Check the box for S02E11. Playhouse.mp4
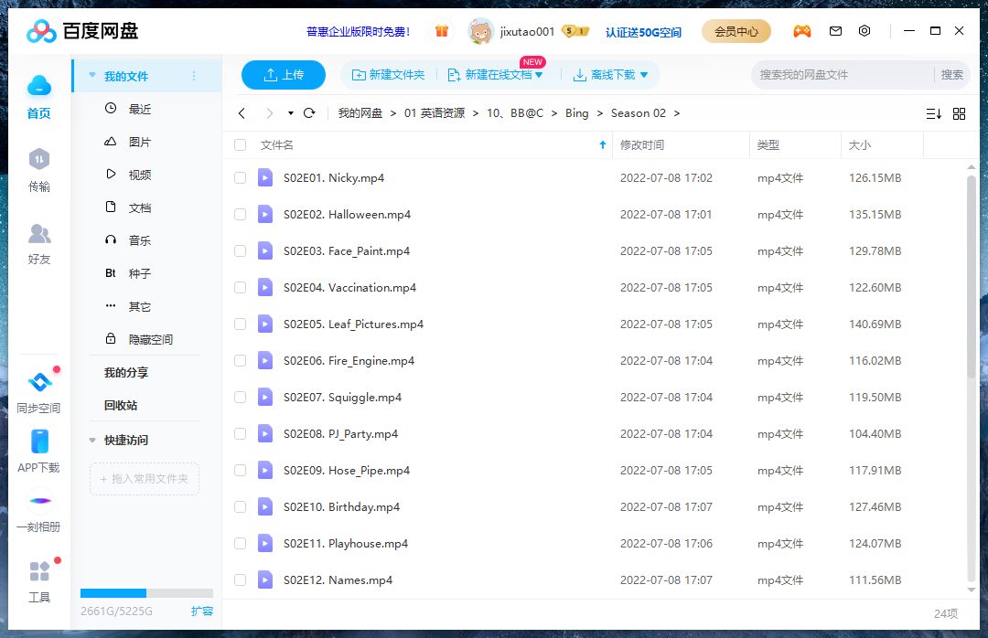Image resolution: width=988 pixels, height=638 pixels. pyautogui.click(x=240, y=543)
